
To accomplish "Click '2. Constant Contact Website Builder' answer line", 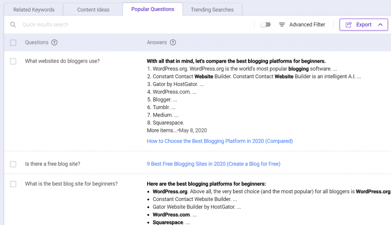I will point(254,77).
